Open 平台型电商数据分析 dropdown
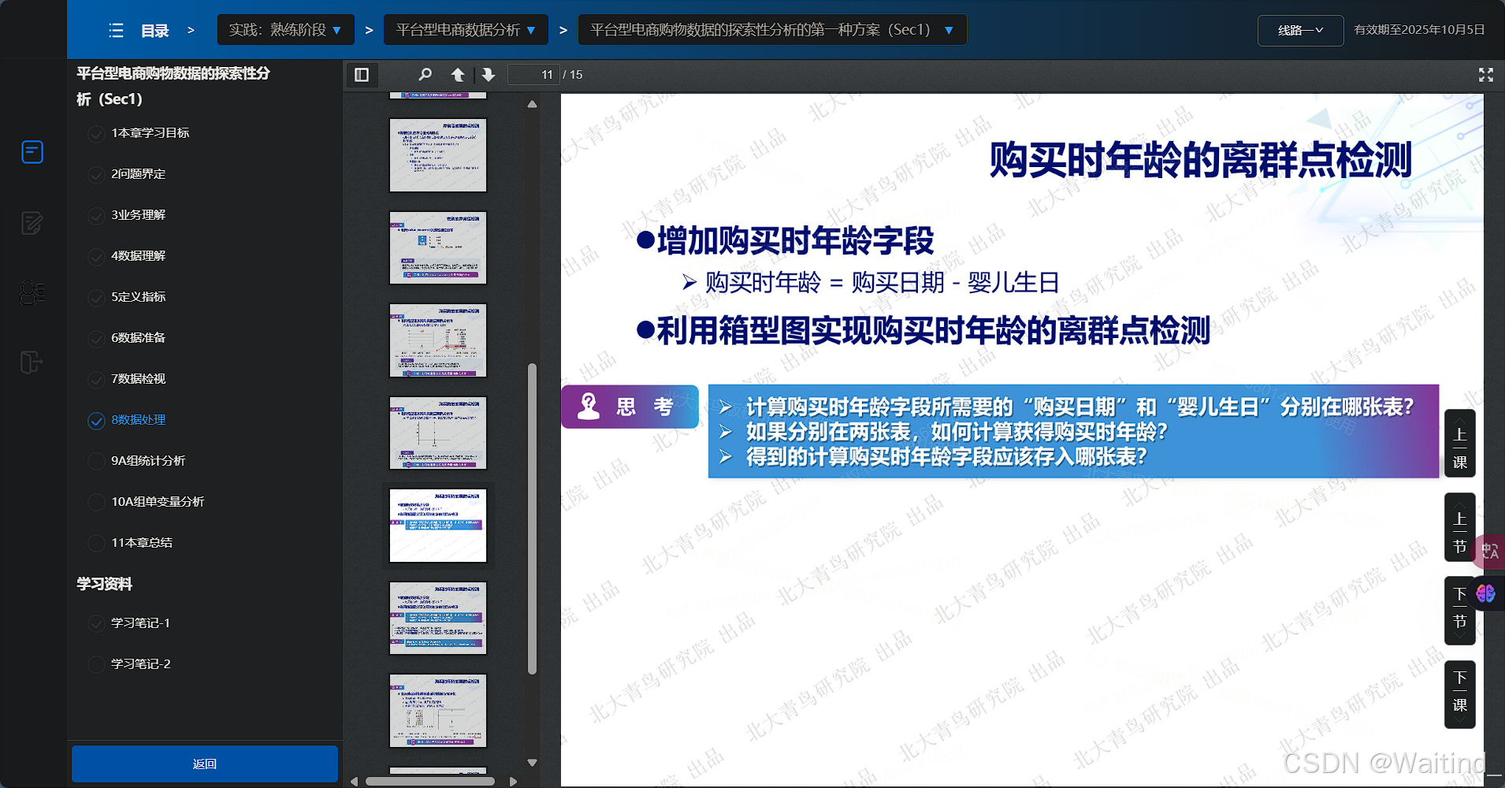 coord(466,30)
